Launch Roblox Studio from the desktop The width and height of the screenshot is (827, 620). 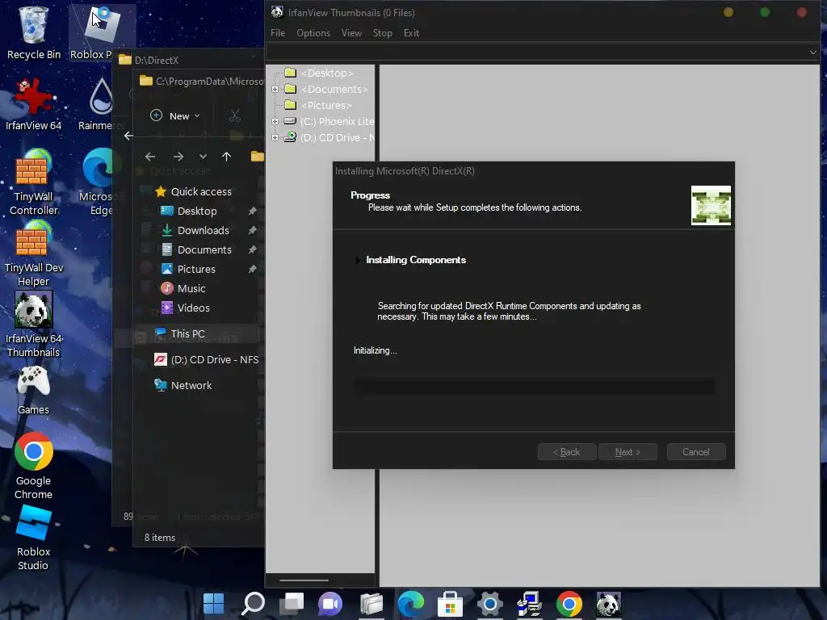[34, 538]
